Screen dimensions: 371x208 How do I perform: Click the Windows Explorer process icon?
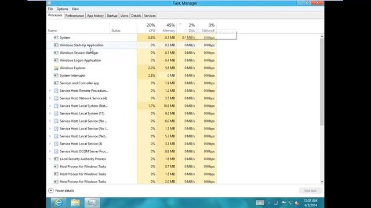[56, 68]
